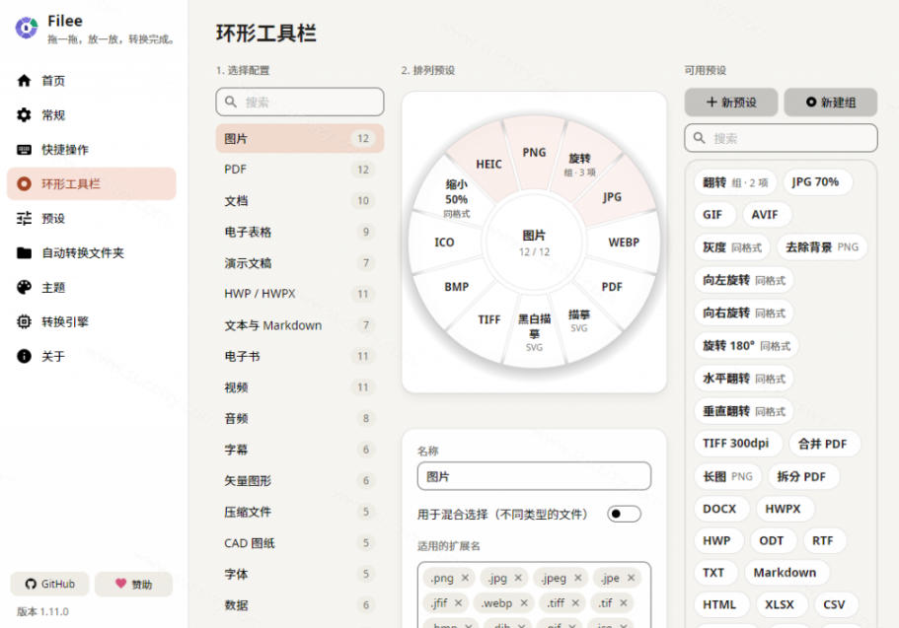The width and height of the screenshot is (899, 628).
Task: Click the 缩小 50% segment on ring
Action: (x=456, y=198)
